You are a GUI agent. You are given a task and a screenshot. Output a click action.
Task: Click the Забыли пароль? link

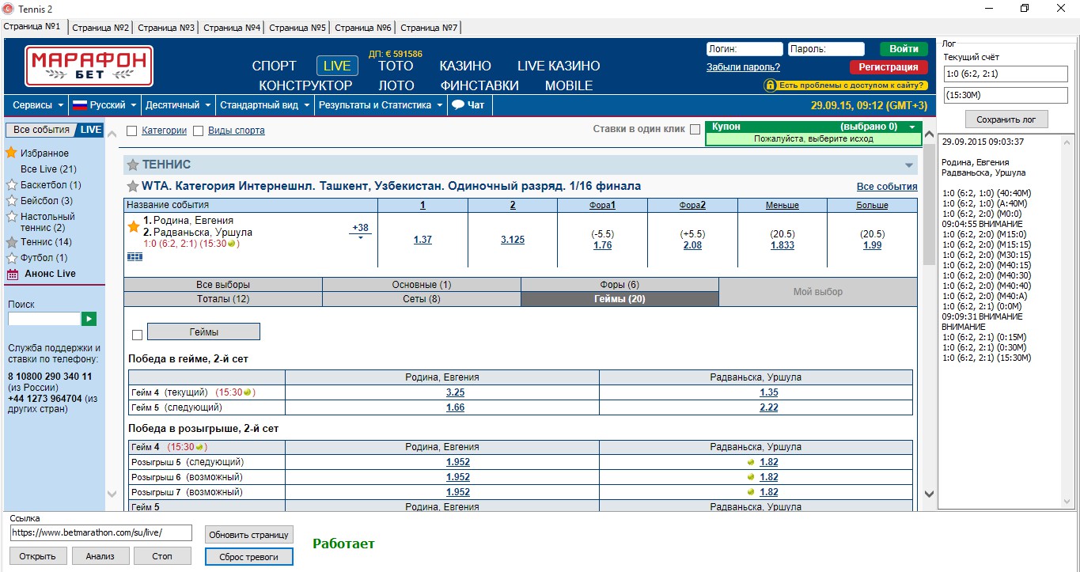click(743, 67)
